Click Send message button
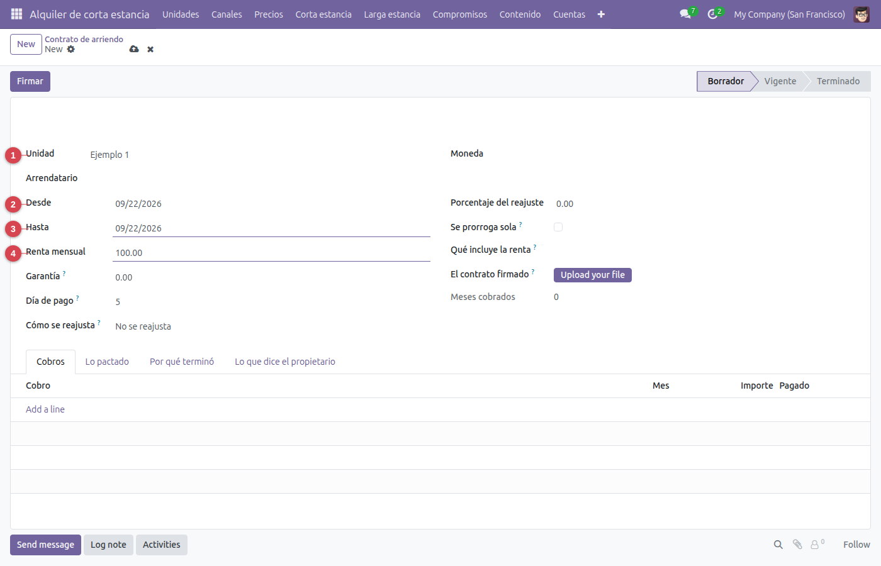Image resolution: width=881 pixels, height=566 pixels. tap(45, 545)
